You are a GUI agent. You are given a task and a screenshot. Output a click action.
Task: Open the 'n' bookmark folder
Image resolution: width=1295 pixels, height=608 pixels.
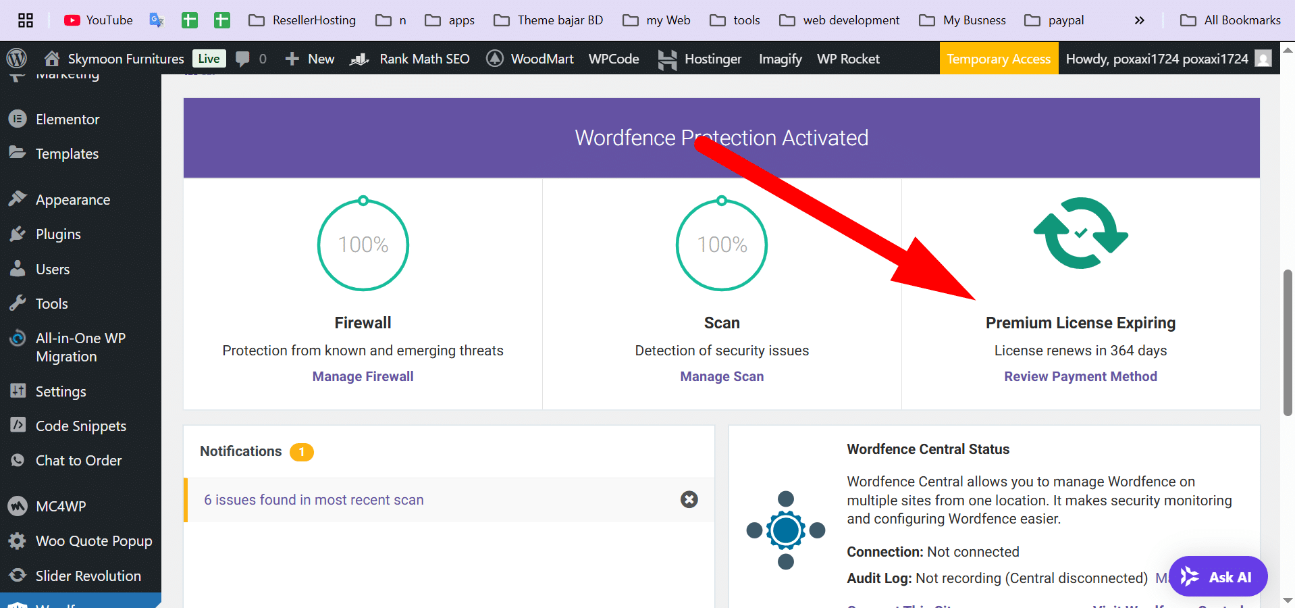[x=391, y=20]
